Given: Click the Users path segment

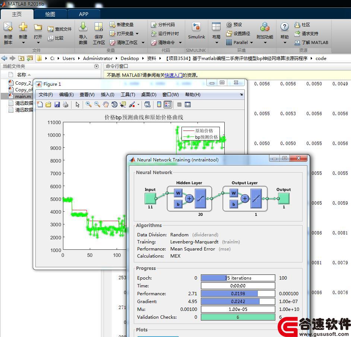Looking at the screenshot, I should [69, 59].
